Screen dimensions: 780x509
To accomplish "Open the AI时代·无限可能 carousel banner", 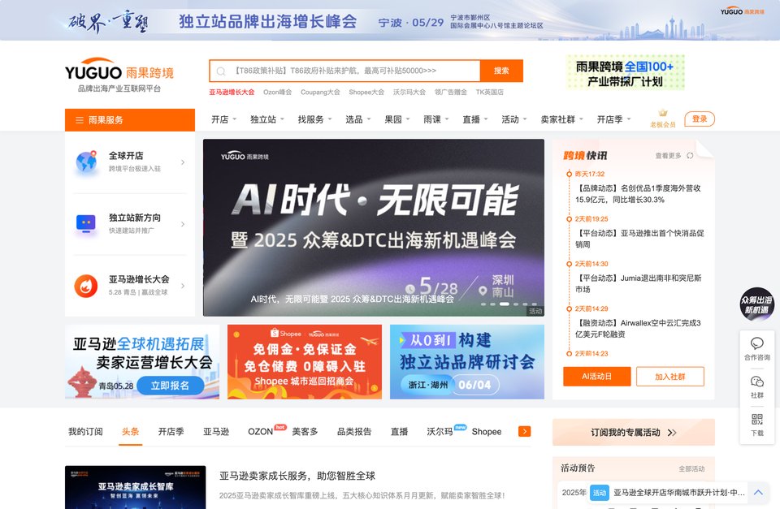I will point(374,227).
